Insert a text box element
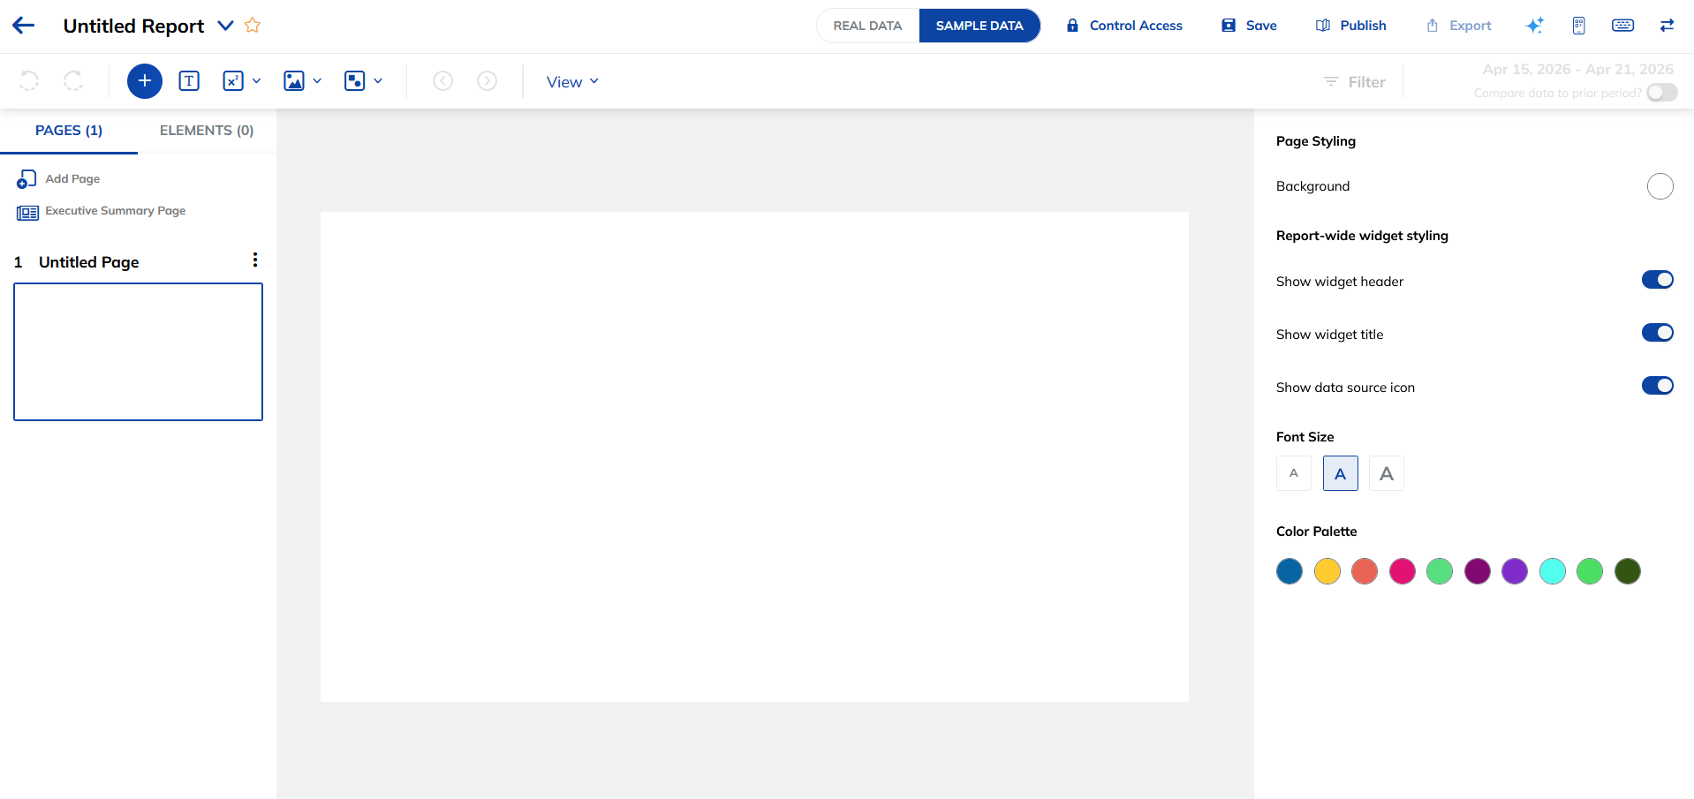Viewport: 1694px width, 799px height. coord(189,81)
